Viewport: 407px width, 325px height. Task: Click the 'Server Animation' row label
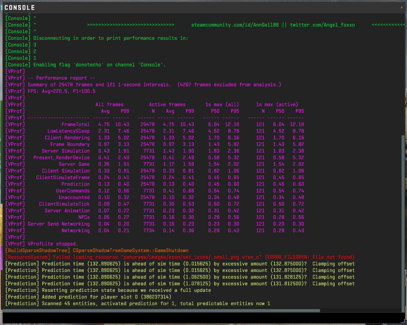pos(67,211)
